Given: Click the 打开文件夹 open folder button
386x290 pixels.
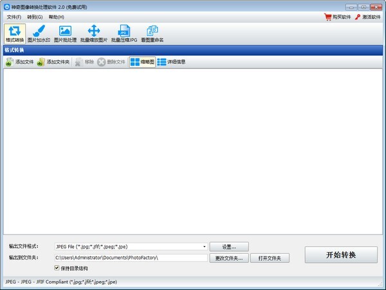Looking at the screenshot, I should tap(270, 258).
